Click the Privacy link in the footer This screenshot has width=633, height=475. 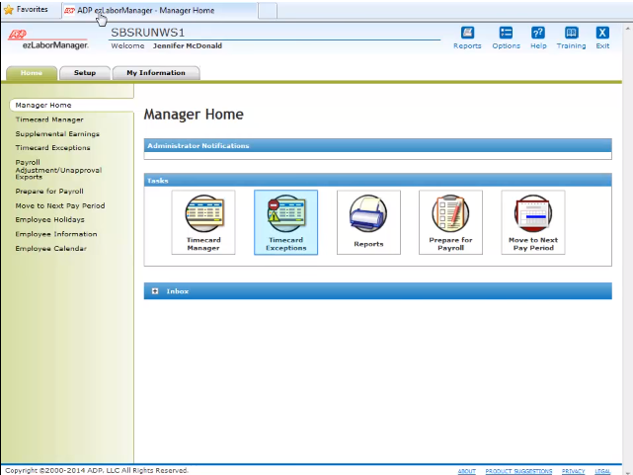tap(574, 471)
